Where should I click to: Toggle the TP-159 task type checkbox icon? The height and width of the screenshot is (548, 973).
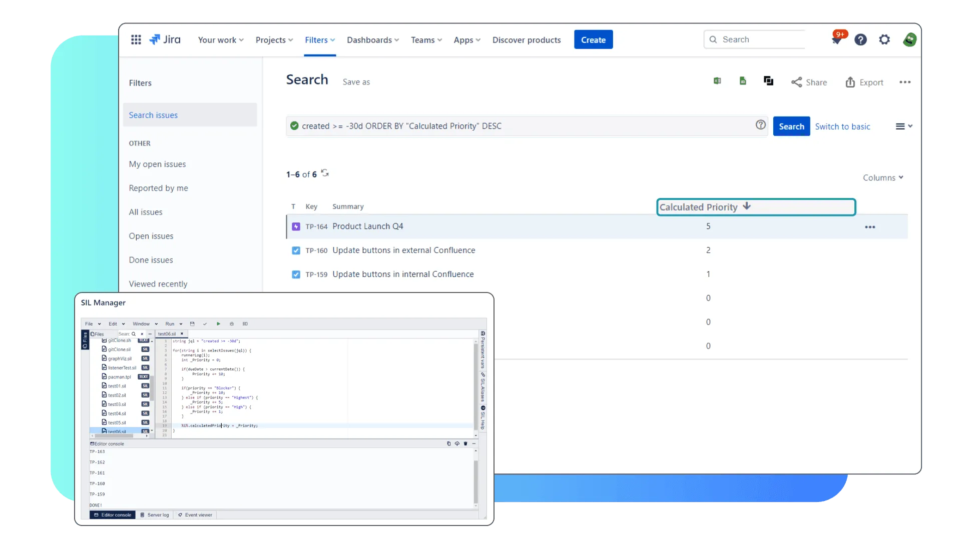296,274
